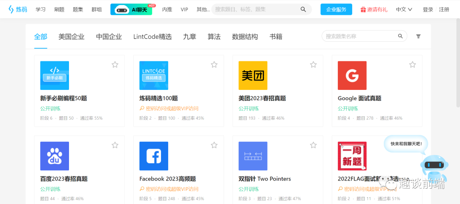Open title 新手必刷编程50题
This screenshot has height=204, width=460.
pyautogui.click(x=63, y=98)
